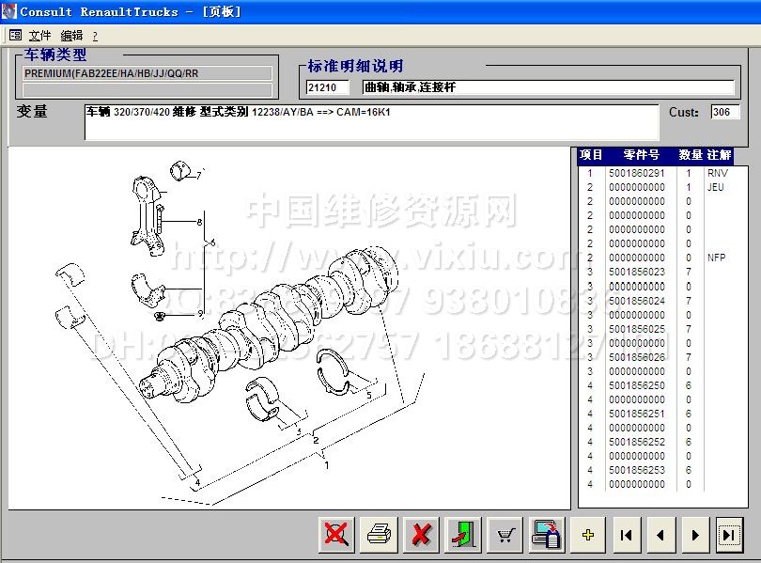Viewport: 761px width, 563px height.
Task: Open the shopping cart
Action: (505, 535)
